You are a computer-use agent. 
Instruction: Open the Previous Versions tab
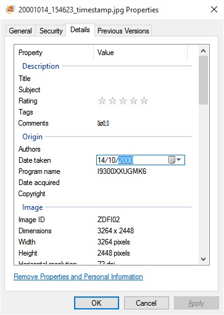coord(123,31)
